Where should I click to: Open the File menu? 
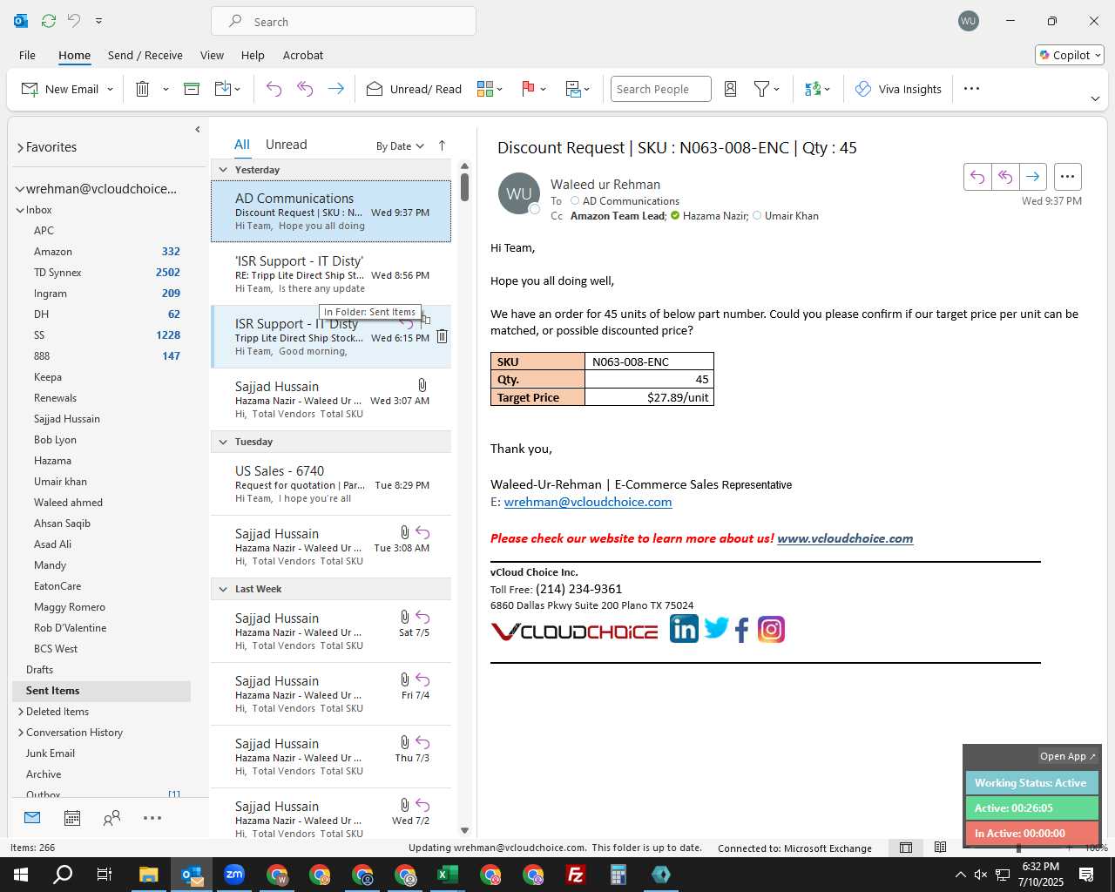pyautogui.click(x=27, y=55)
